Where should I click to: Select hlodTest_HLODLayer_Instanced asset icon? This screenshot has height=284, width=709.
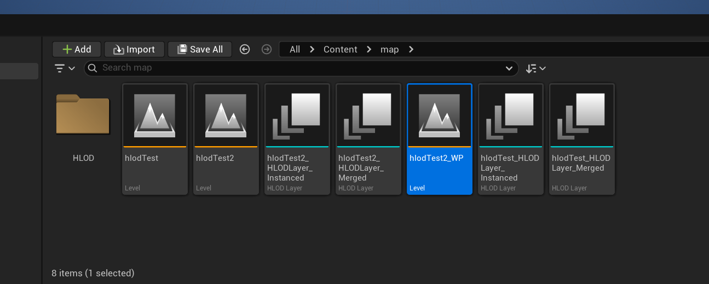[511, 115]
